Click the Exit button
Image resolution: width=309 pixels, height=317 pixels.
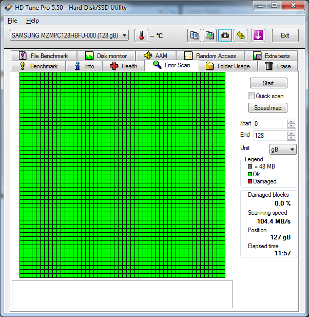click(285, 35)
